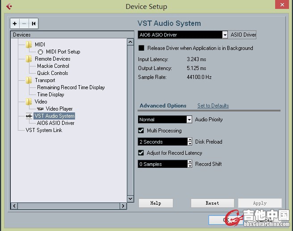Click the Cubase logo in title bar
The height and width of the screenshot is (231, 293).
coord(9,6)
